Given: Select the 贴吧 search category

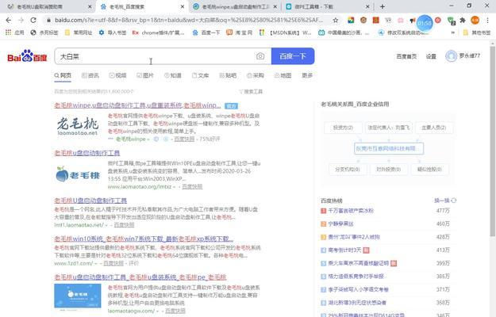Looking at the screenshot, I should (x=228, y=75).
